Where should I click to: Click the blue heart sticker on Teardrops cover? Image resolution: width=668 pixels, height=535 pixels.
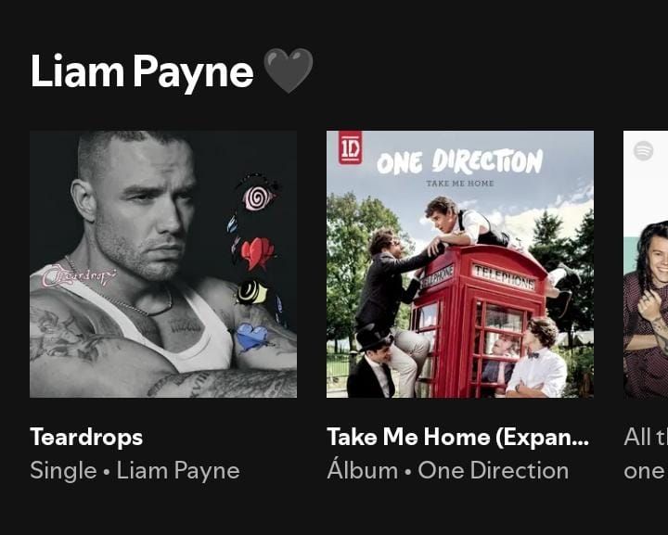click(x=251, y=337)
